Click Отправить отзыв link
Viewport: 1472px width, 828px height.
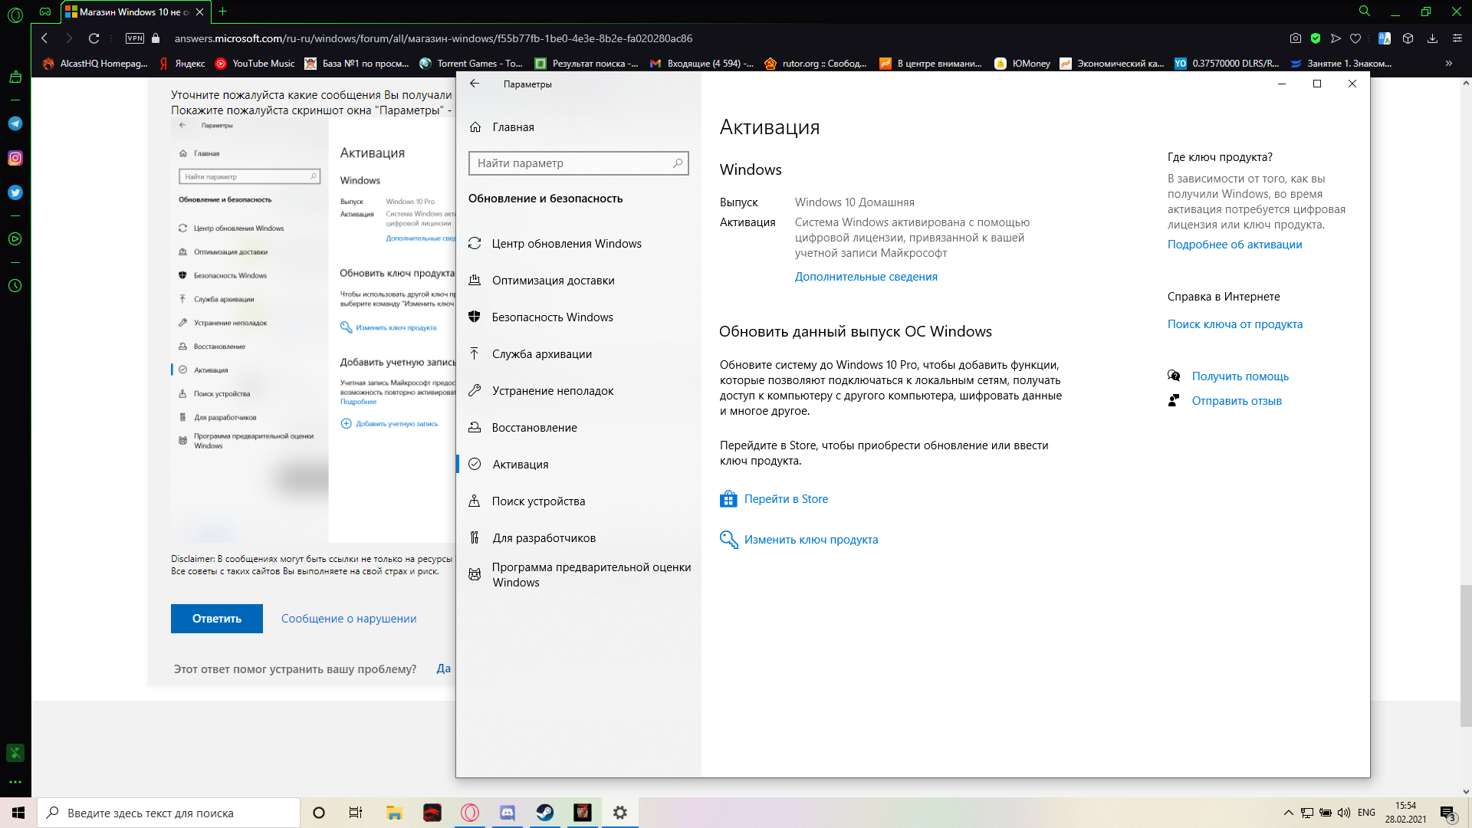pos(1236,401)
